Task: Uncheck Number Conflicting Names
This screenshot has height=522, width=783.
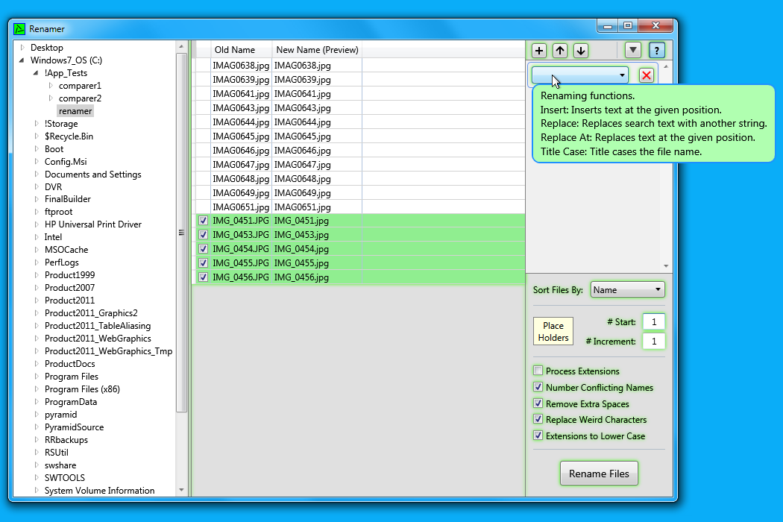Action: click(x=538, y=387)
